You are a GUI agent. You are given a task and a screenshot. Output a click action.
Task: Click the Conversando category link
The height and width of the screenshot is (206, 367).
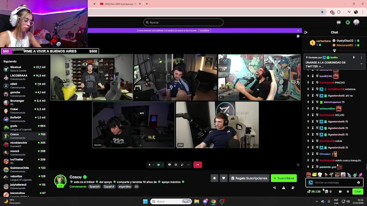point(78,187)
